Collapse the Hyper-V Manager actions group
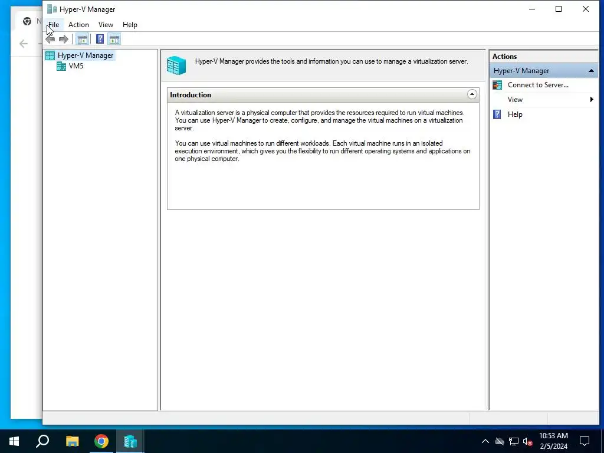 [x=591, y=71]
